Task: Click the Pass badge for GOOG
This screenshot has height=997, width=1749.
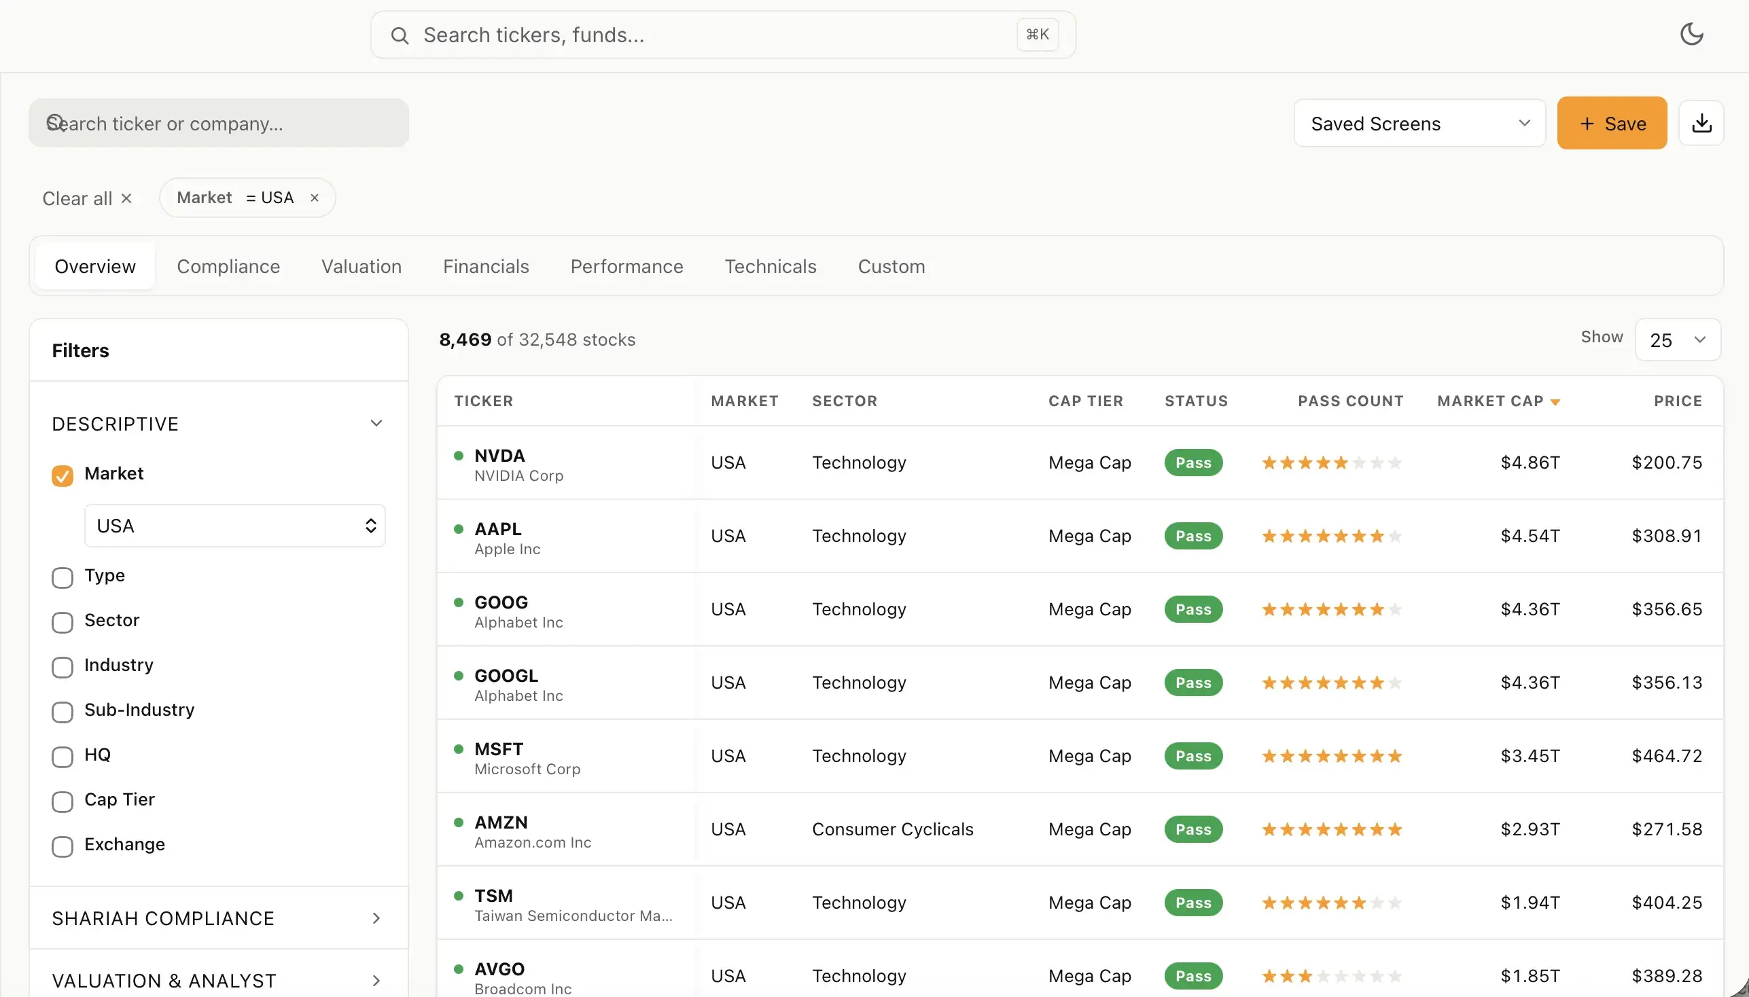Action: (1193, 609)
